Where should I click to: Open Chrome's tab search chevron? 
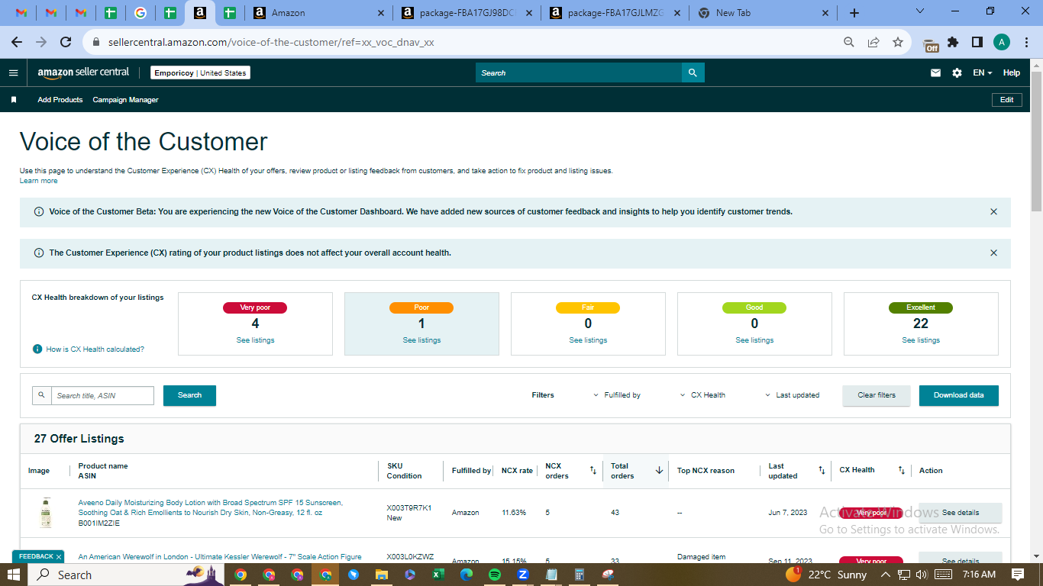click(x=919, y=11)
